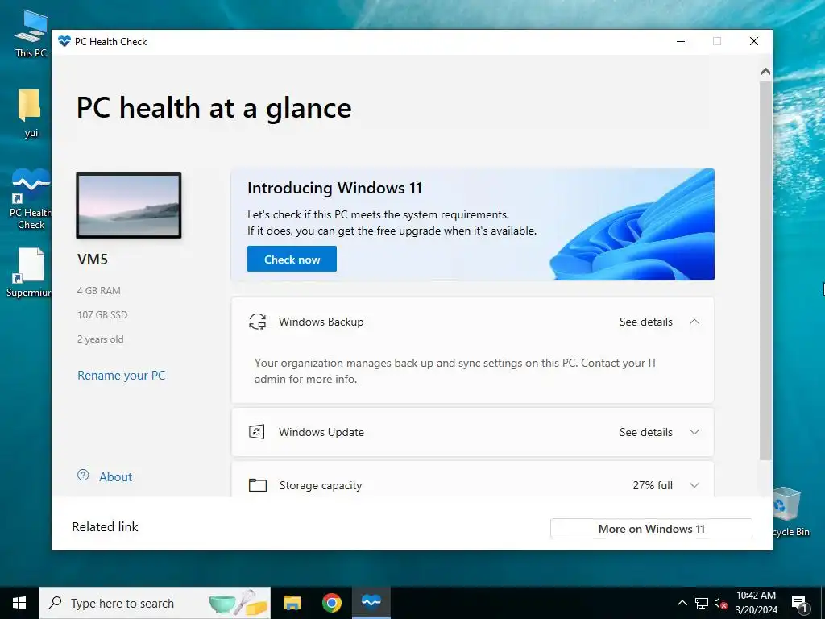Click the Windows Backup label

[x=321, y=322]
